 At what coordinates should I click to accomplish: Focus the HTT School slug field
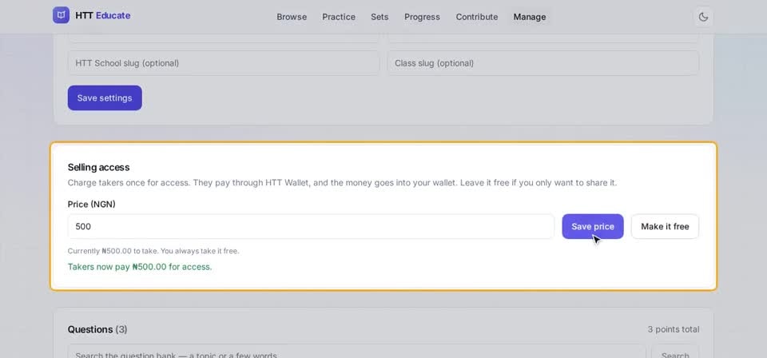tap(224, 63)
